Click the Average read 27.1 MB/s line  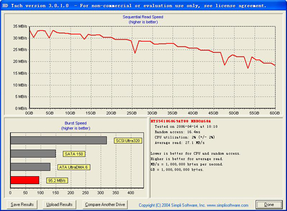(x=180, y=143)
